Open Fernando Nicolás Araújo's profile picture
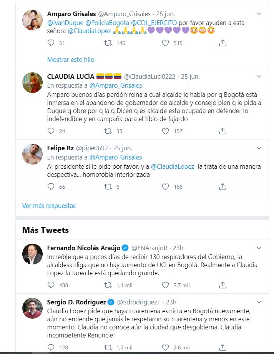Screen dimensions: 274x354 [32, 254]
